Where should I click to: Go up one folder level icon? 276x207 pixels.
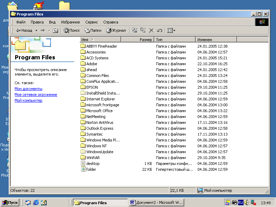pyautogui.click(x=55, y=30)
